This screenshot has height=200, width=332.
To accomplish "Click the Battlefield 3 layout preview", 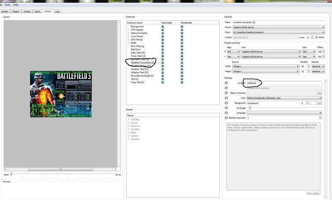I will [x=61, y=94].
